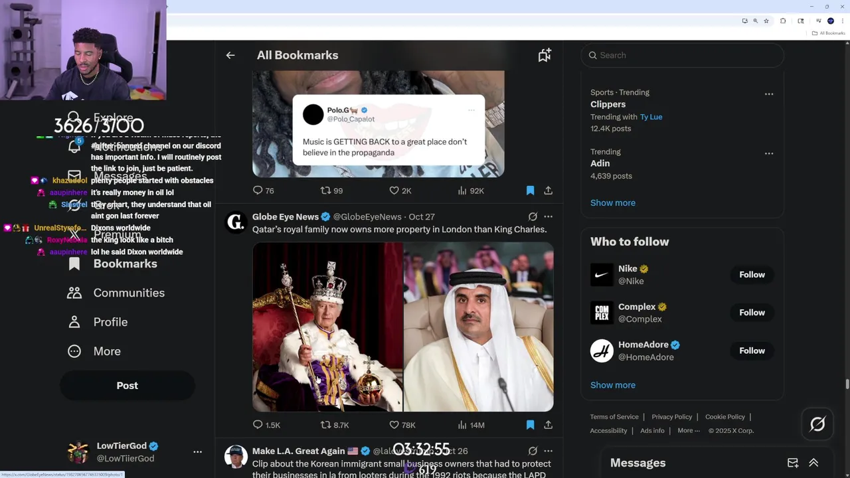Open Grok explain icon on Globe Eye News post
This screenshot has height=478, width=850.
coord(533,216)
